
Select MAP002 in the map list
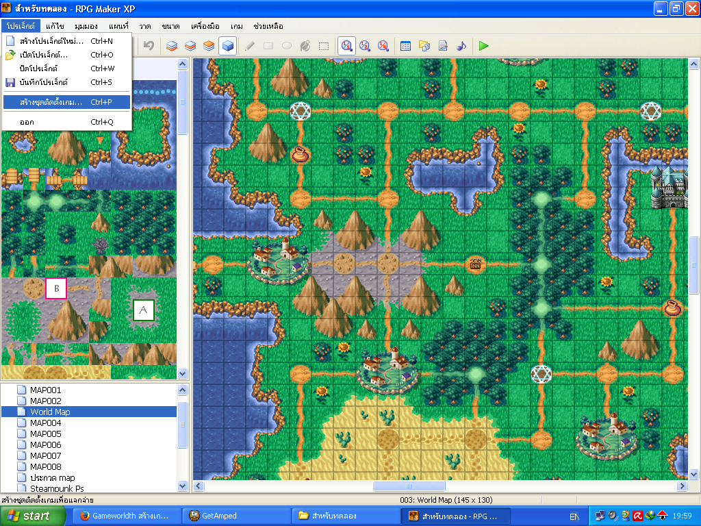tap(45, 401)
